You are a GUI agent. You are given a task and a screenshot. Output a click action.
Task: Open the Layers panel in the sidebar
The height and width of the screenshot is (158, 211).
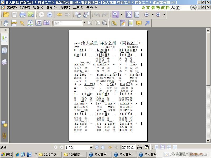(x=4, y=62)
